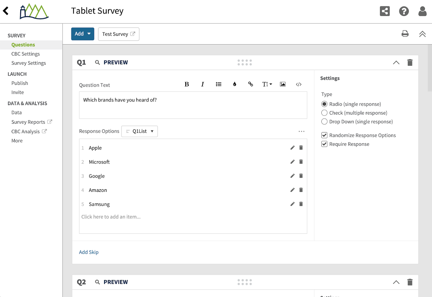The image size is (432, 297).
Task: Click the insert link icon
Action: coord(250,84)
